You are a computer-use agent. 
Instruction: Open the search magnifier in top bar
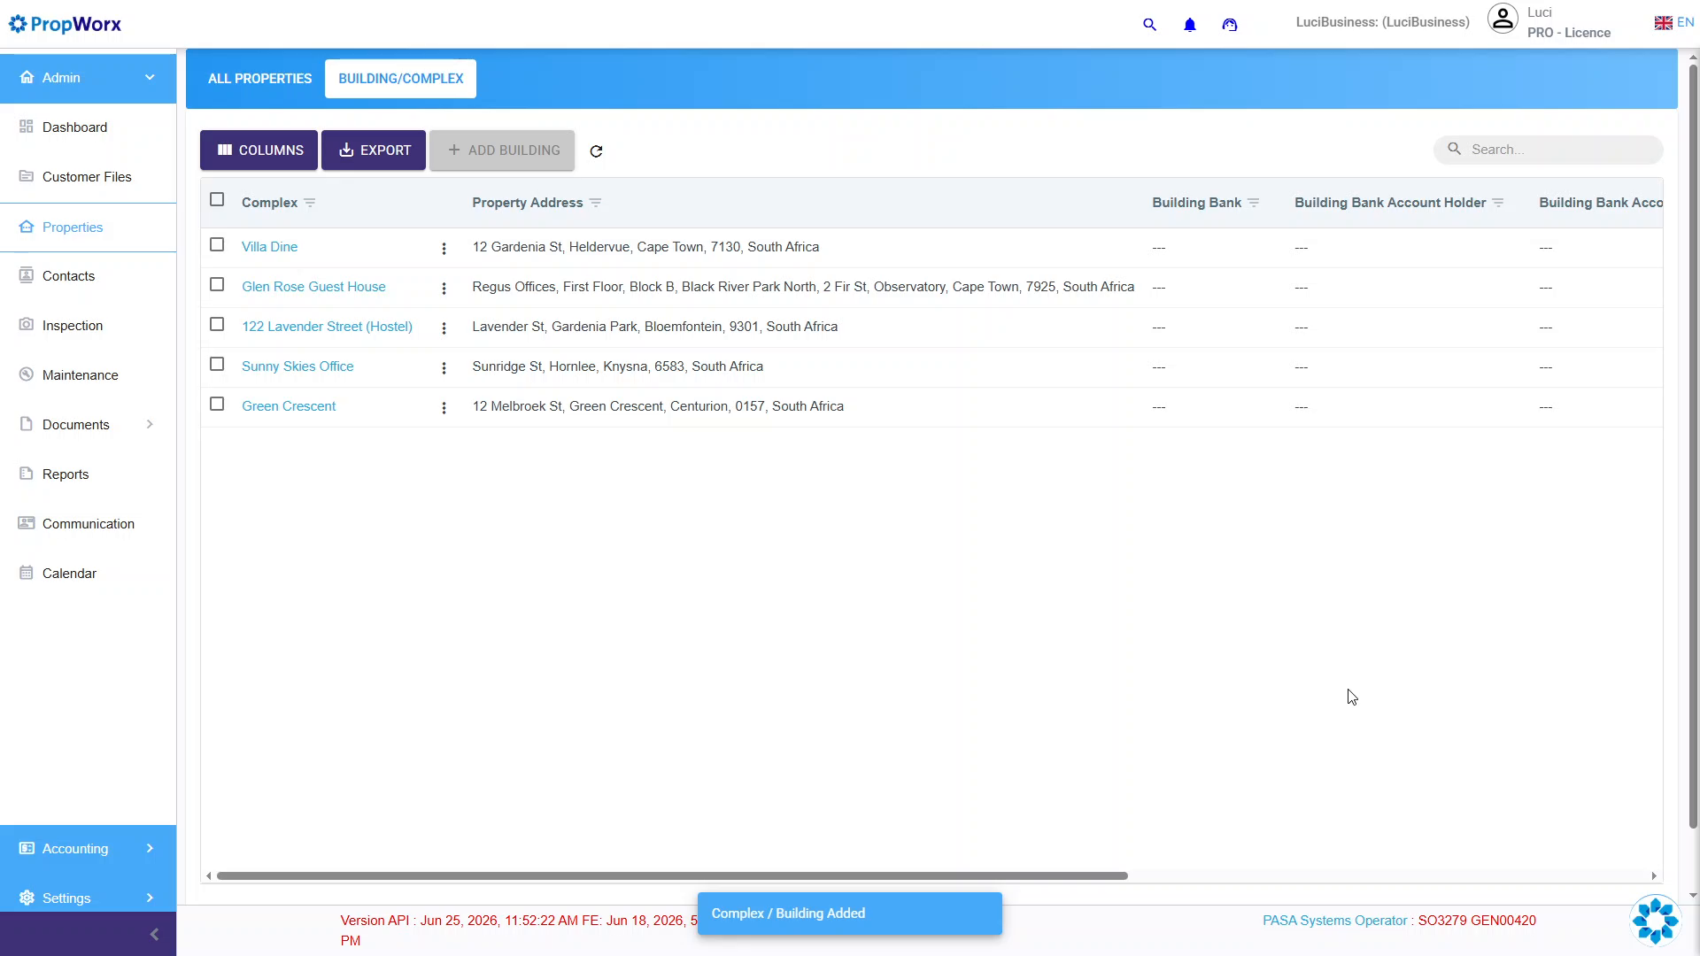pos(1149,25)
